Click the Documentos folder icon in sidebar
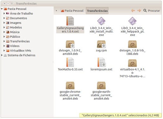This screenshot has width=163, height=119. [x=7, y=18]
